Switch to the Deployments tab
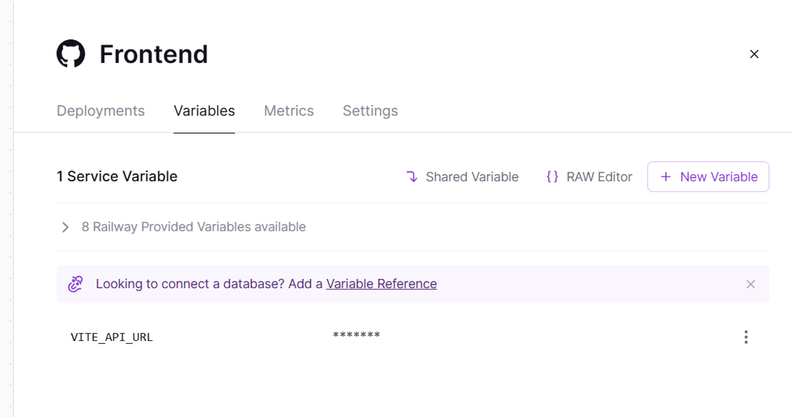The width and height of the screenshot is (792, 417). coord(100,111)
